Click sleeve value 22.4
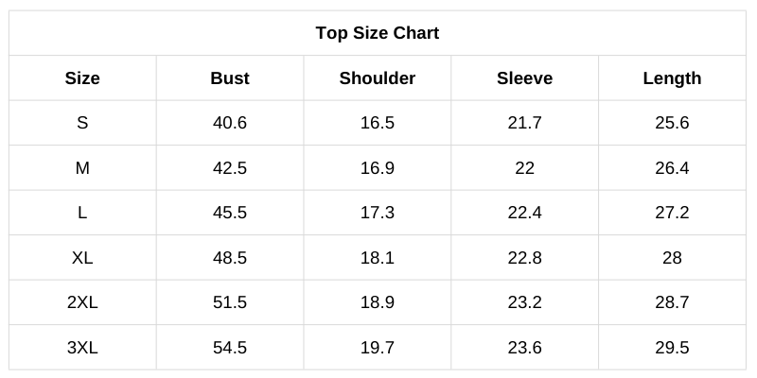 524,213
